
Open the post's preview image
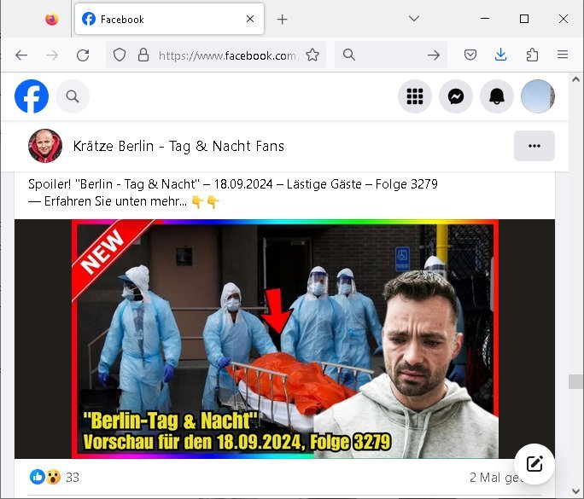click(284, 339)
